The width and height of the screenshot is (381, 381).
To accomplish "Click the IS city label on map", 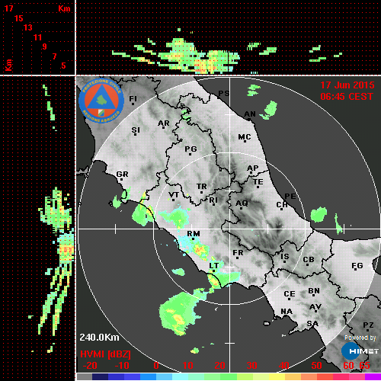I will [285, 257].
